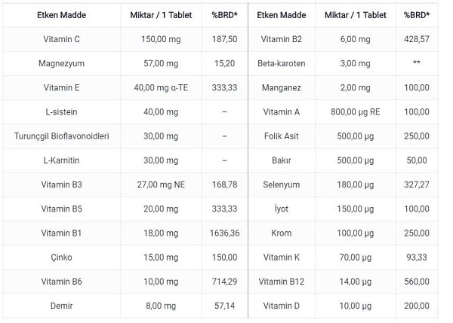The height and width of the screenshot is (323, 453).
Task: Click the Vitamin B12 560,00 value
Action: 417,282
